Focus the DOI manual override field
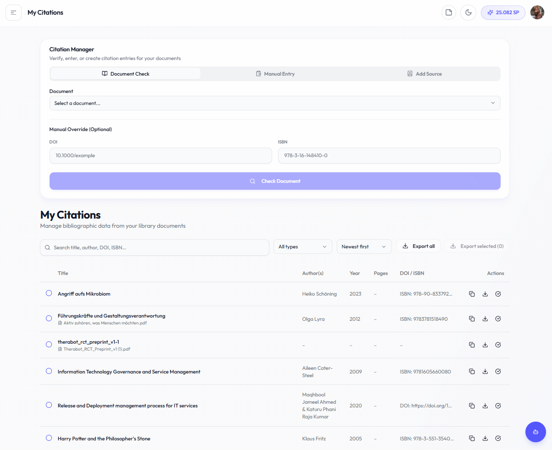This screenshot has height=450, width=552. pyautogui.click(x=161, y=155)
